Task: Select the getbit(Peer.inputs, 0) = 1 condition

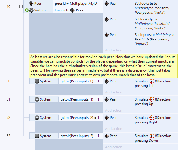Action: [80, 81]
